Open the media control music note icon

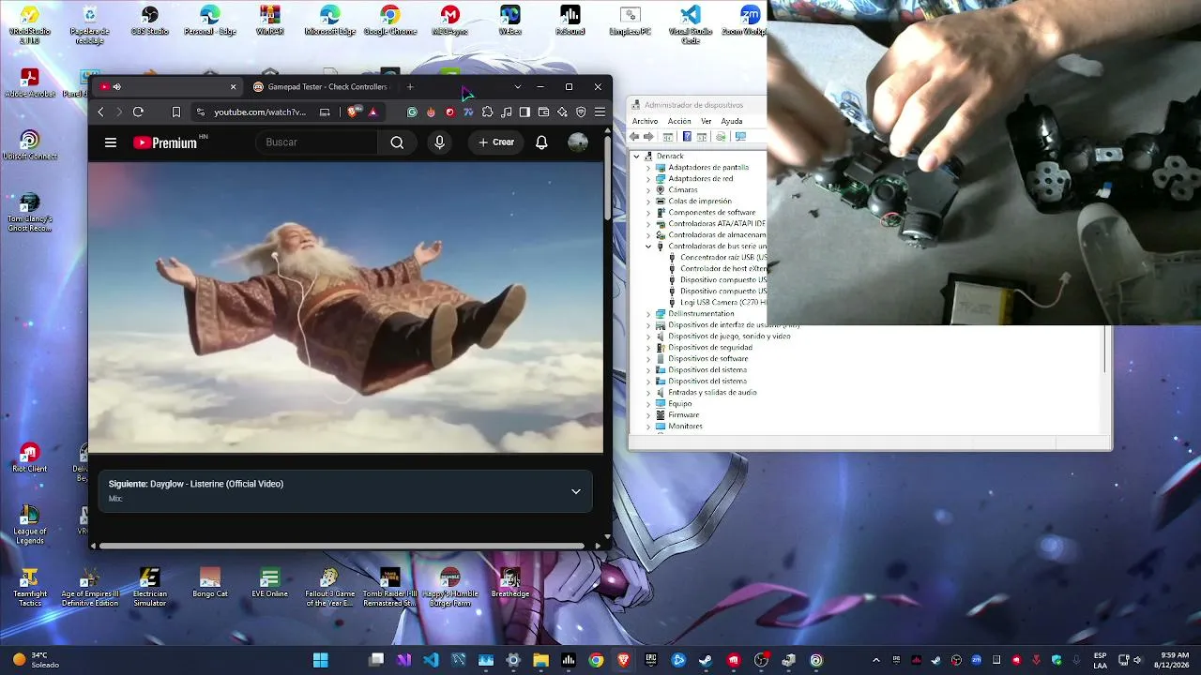coord(507,112)
